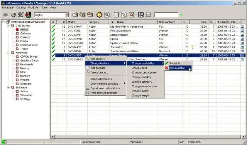Screen dimensions: 247x145
Task: Click the Cartoons category icon in tree
Action: [x=17, y=33]
